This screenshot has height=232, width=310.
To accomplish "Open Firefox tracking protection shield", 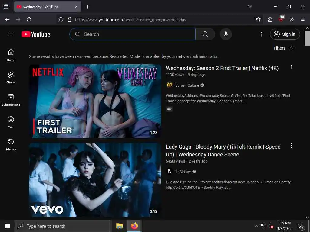I will coord(61,20).
